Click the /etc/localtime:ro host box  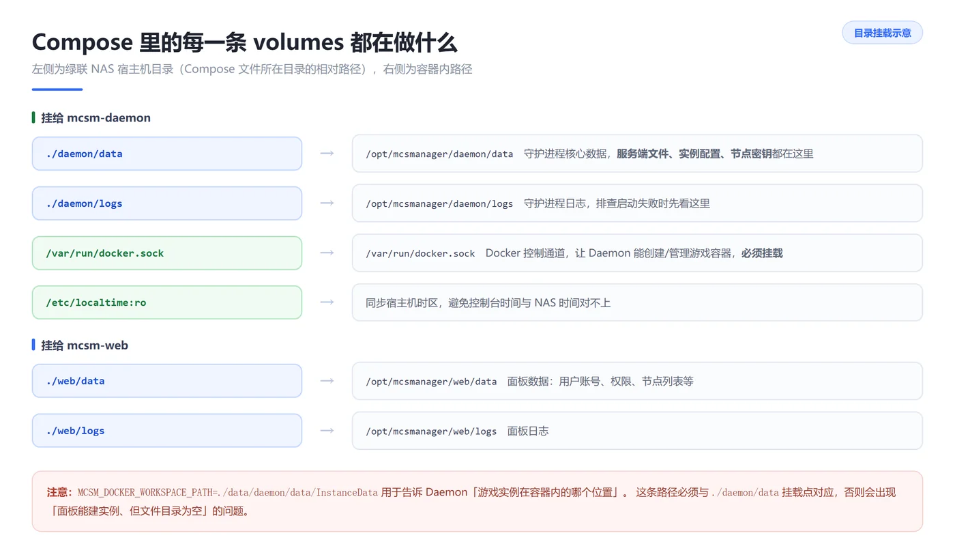pyautogui.click(x=167, y=302)
